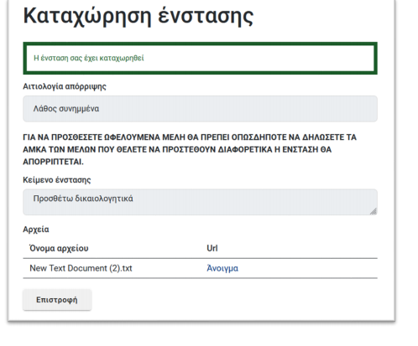Click the word ΑΠΟΡΡΙΠΤΕΤΑΙ in the notice
The image size is (418, 346).
click(x=53, y=162)
